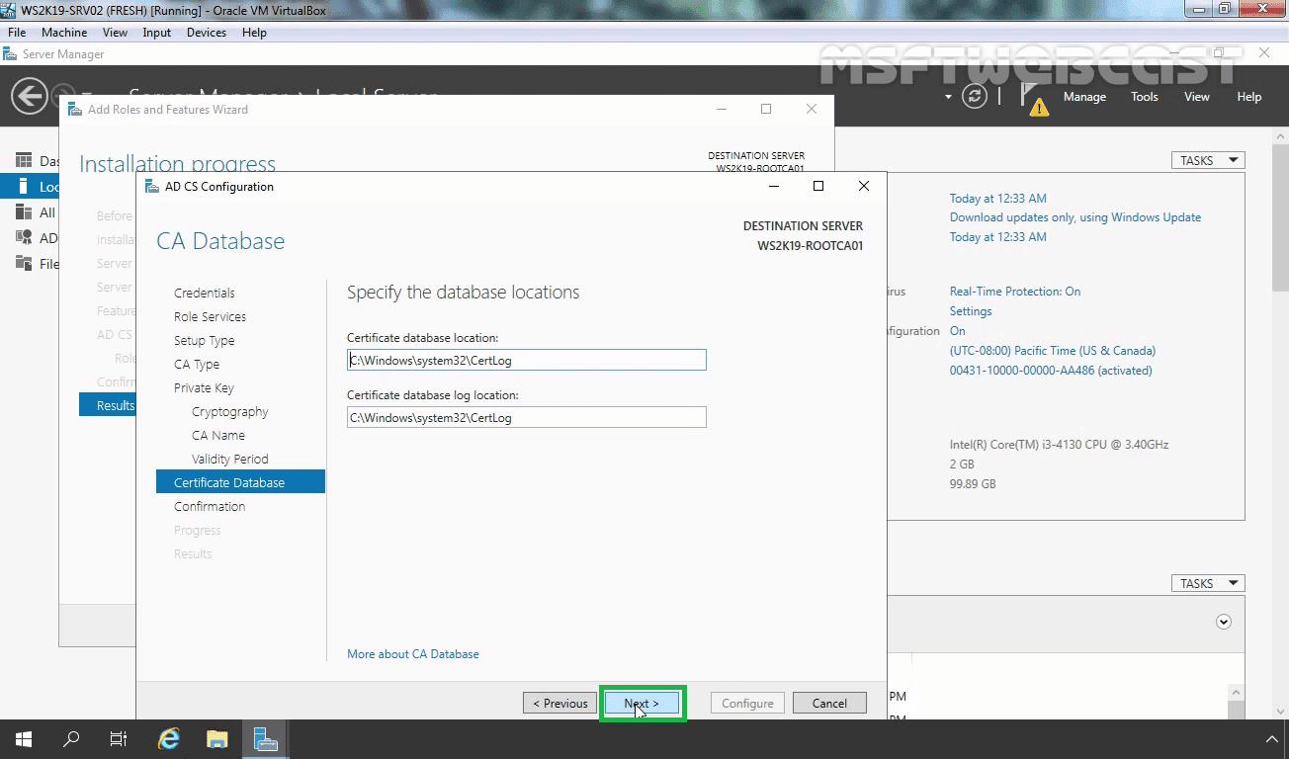Click the Pacific Time zone link
Screen dimensions: 1289x759
coord(1053,351)
